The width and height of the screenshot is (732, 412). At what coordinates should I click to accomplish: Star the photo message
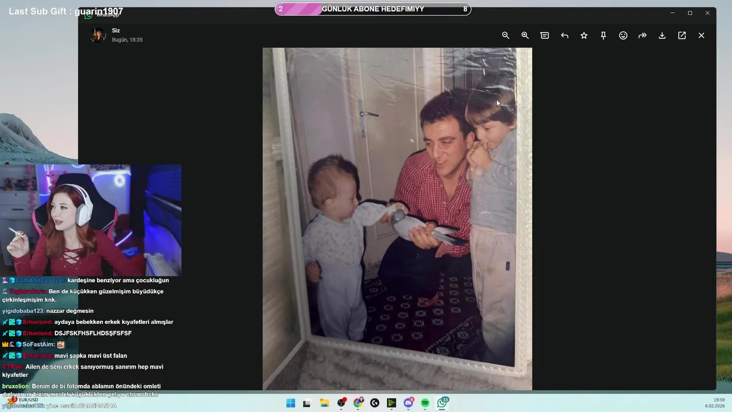point(584,35)
